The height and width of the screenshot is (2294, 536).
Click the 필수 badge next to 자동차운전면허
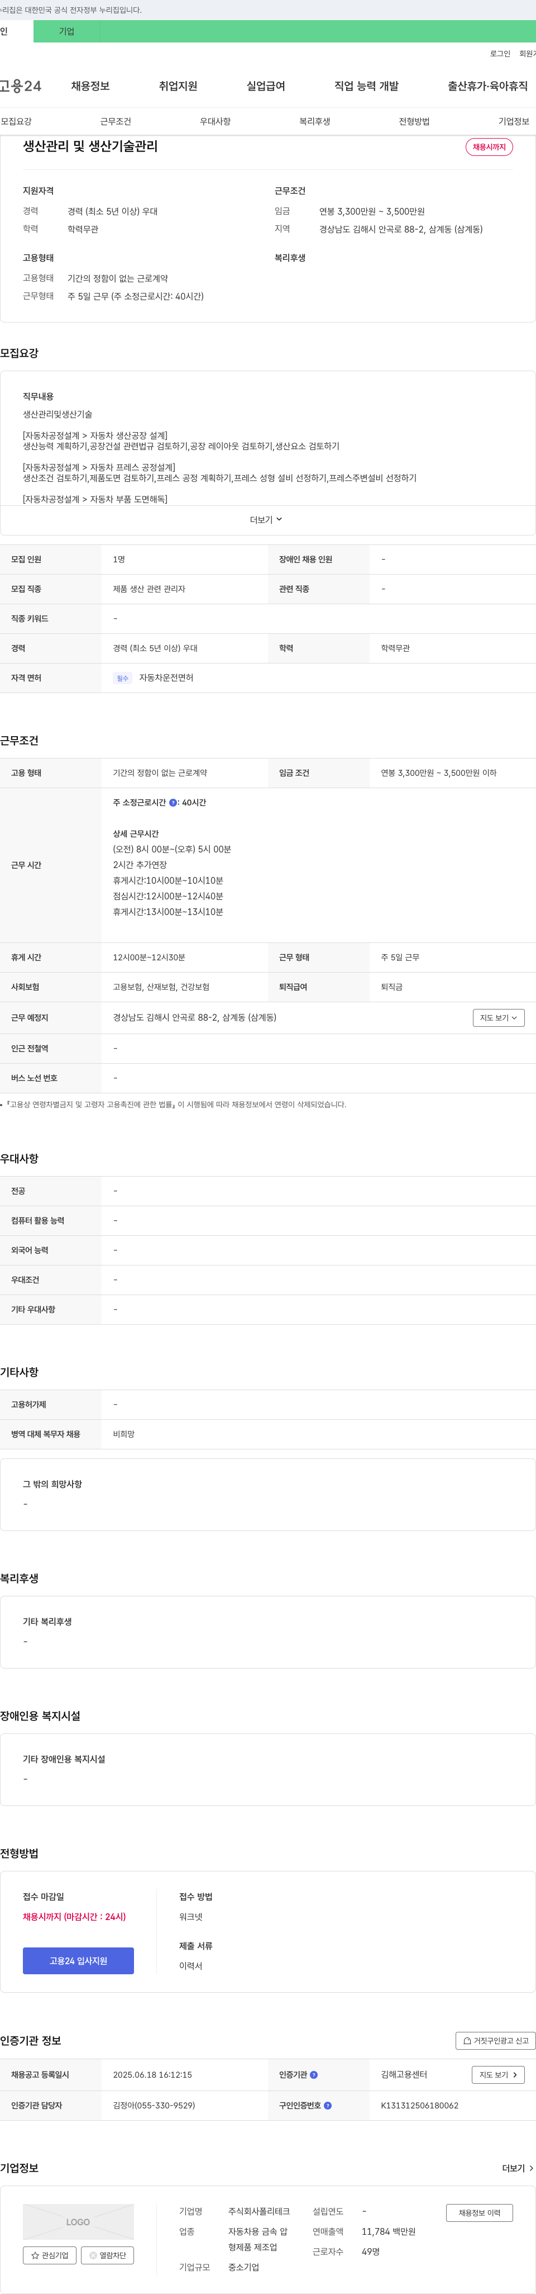(123, 677)
